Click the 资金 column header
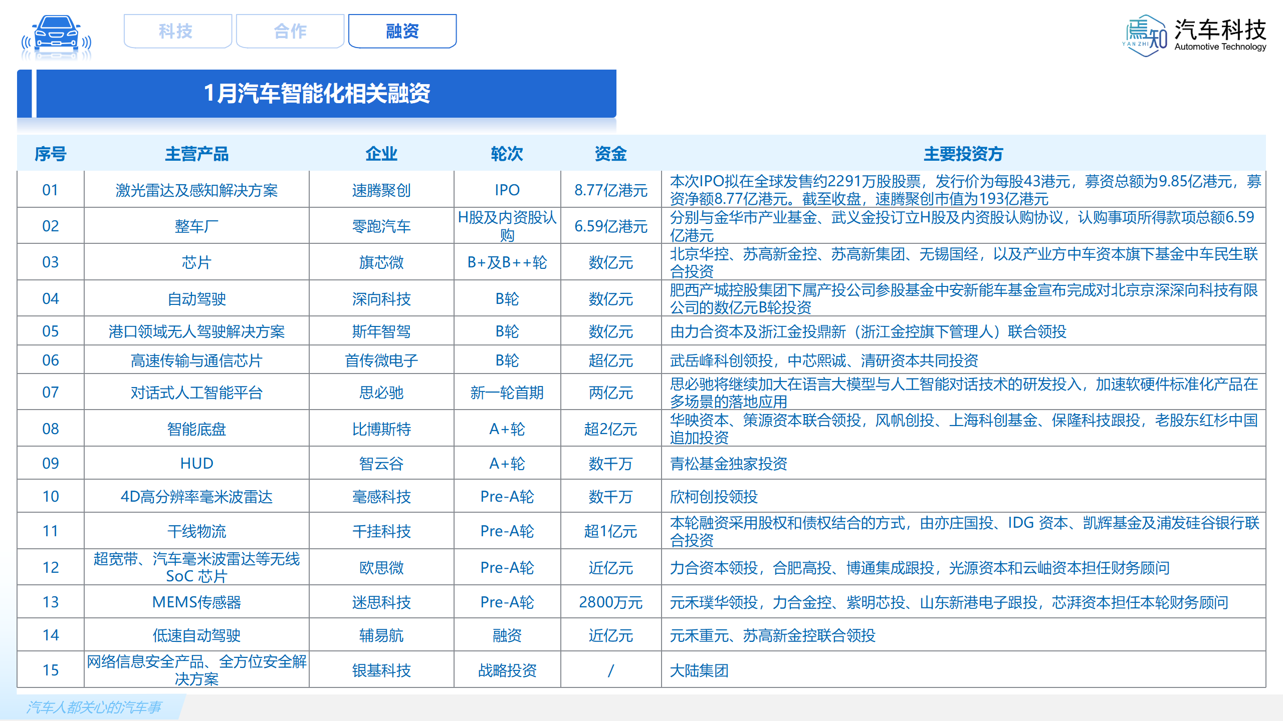This screenshot has height=721, width=1283. [610, 154]
